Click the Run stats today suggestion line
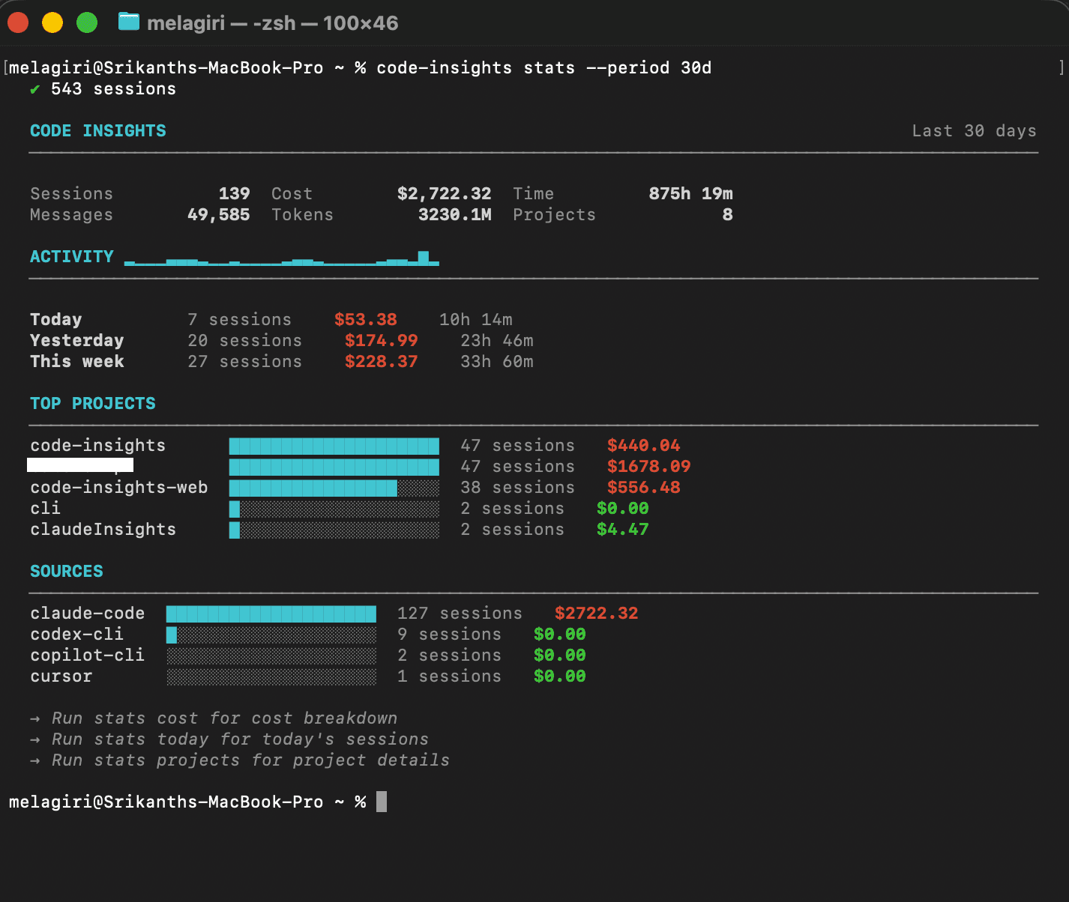 (240, 739)
